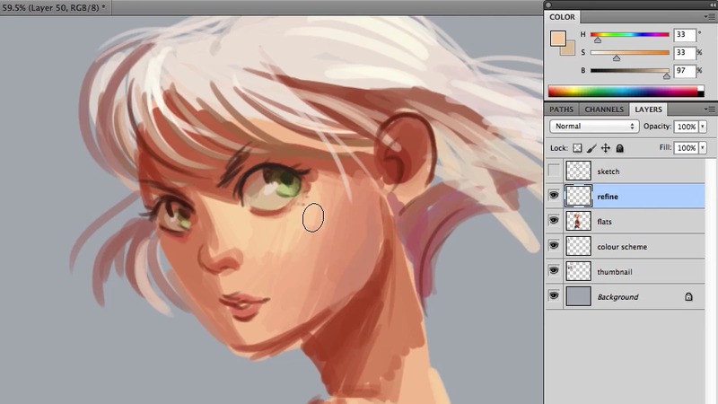This screenshot has height=404, width=718.
Task: Pick a color from the spectrum ramp
Action: coord(626,91)
